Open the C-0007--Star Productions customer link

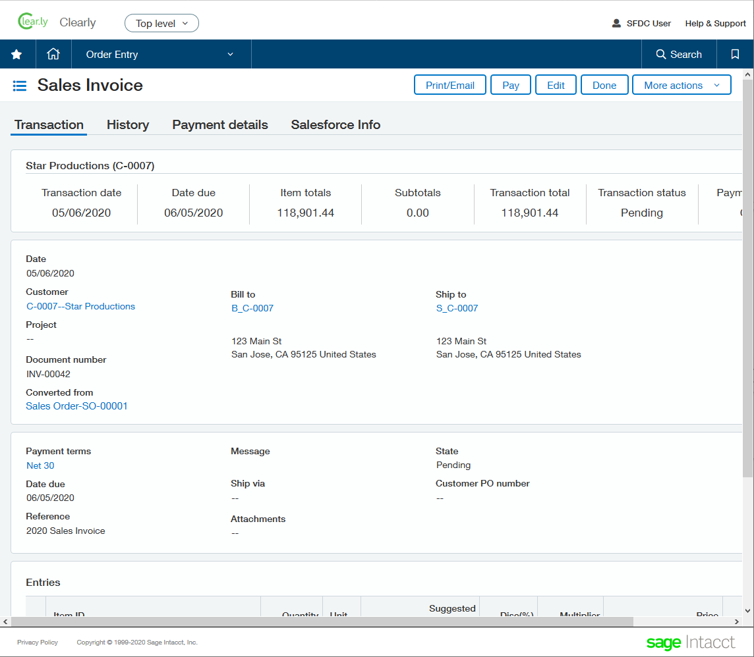(80, 306)
